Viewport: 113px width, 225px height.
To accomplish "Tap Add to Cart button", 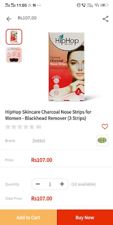I will coord(28,217).
